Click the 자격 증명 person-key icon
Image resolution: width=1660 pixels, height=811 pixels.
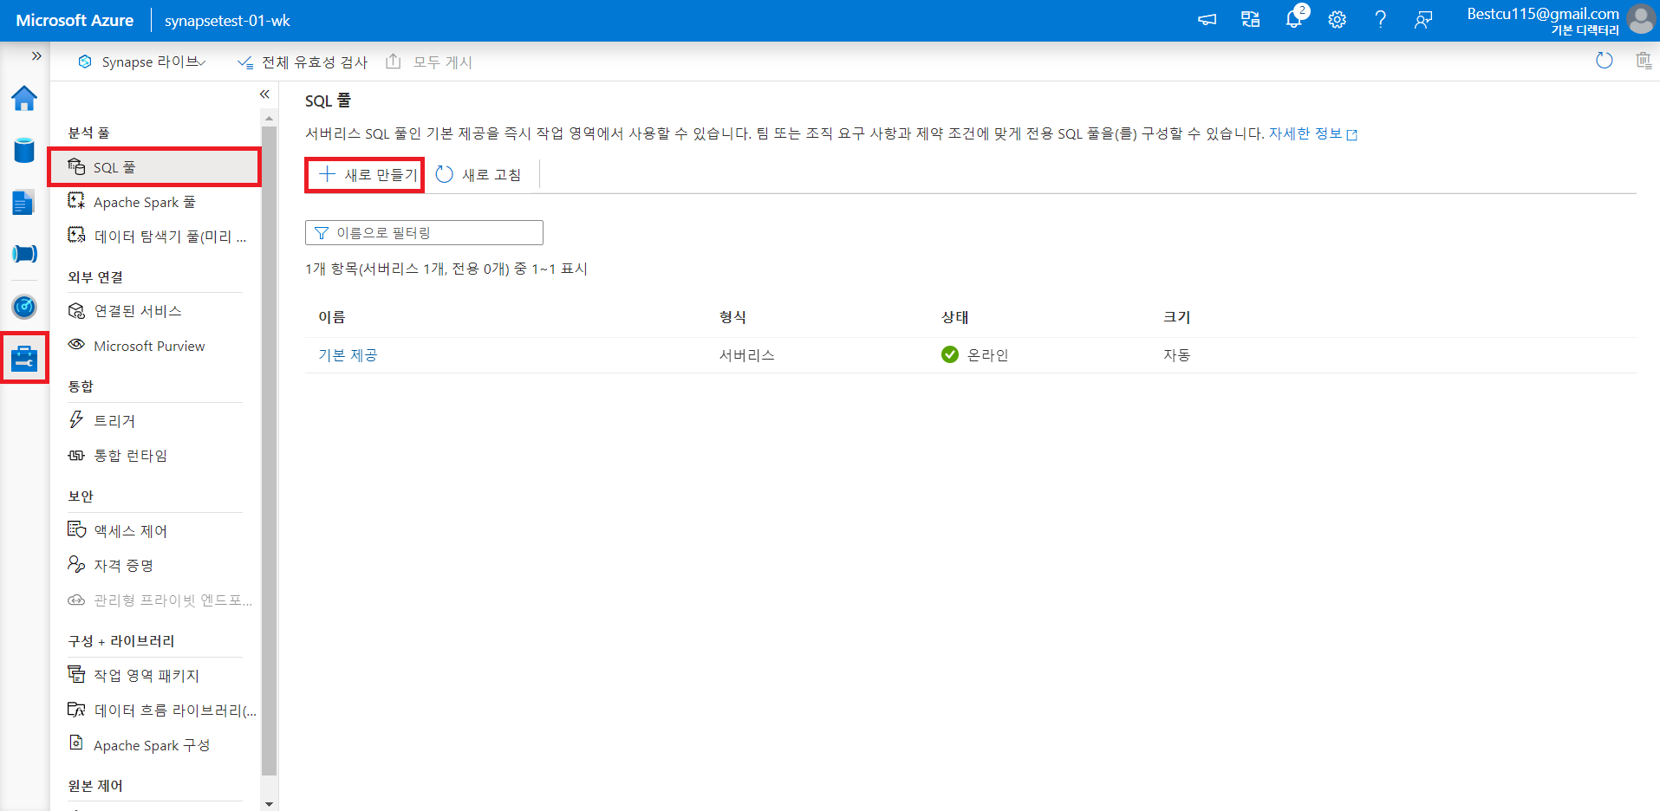click(x=76, y=565)
